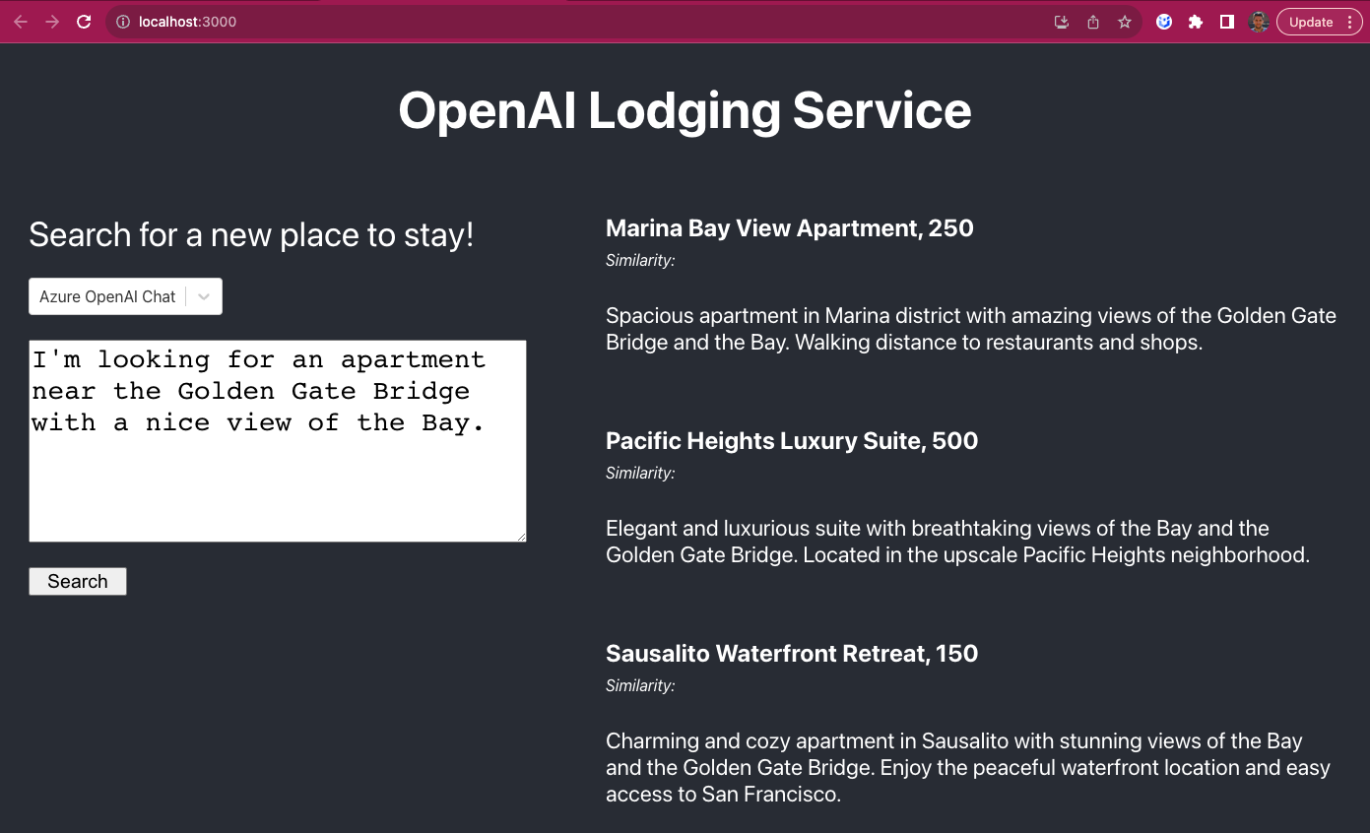1370x833 pixels.
Task: Navigate back in the browser
Action: click(x=20, y=21)
